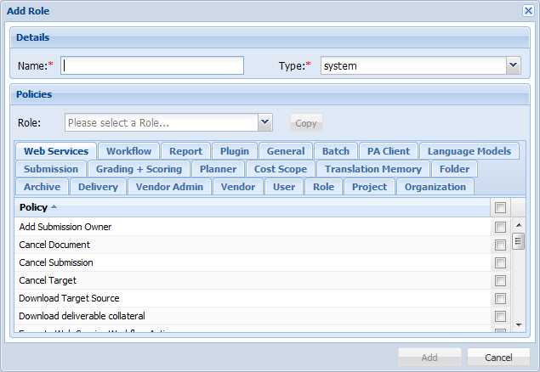The image size is (540, 372).
Task: Close the Add Role dialog
Action: tap(527, 10)
